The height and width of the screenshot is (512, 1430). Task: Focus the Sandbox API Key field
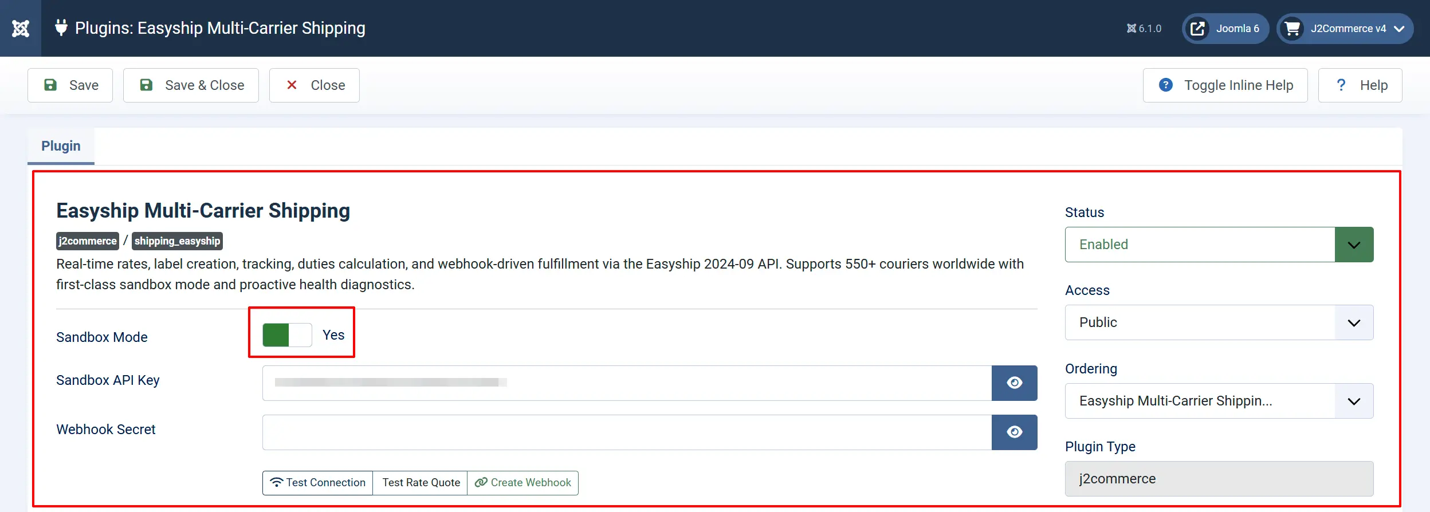tap(627, 383)
